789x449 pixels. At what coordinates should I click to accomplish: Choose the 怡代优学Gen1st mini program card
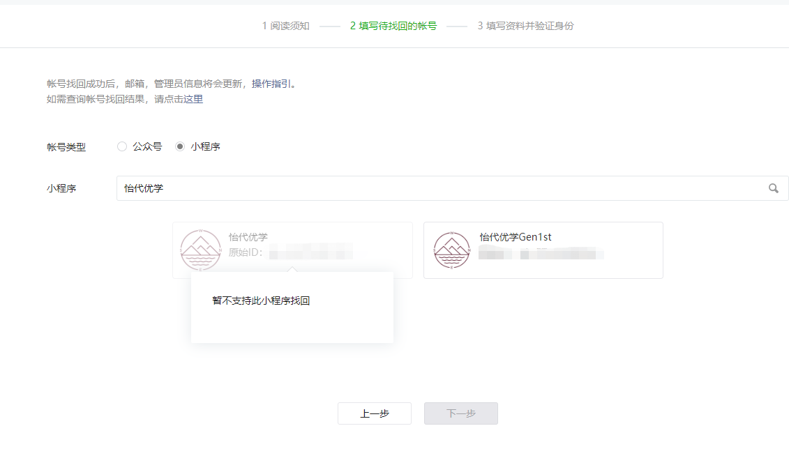[543, 250]
